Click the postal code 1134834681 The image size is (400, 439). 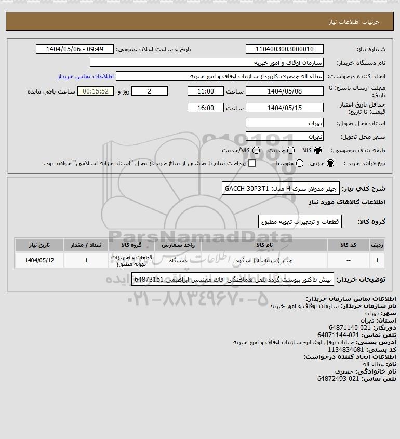(345, 350)
